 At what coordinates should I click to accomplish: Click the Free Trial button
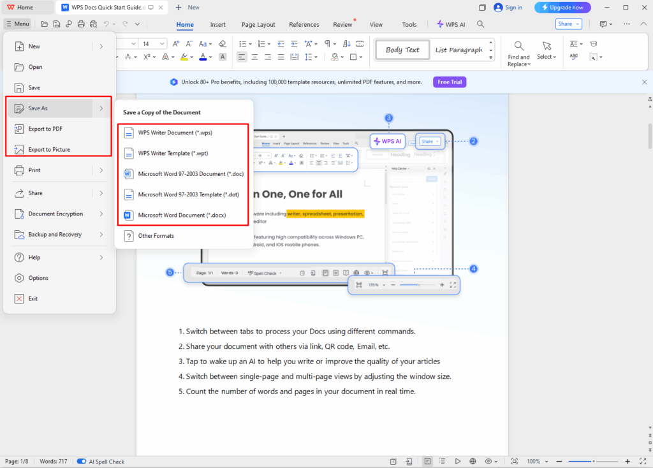pos(449,82)
